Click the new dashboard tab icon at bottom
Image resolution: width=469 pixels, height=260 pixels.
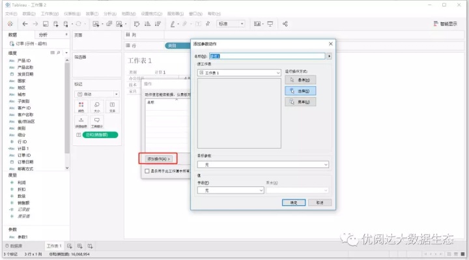[80, 246]
